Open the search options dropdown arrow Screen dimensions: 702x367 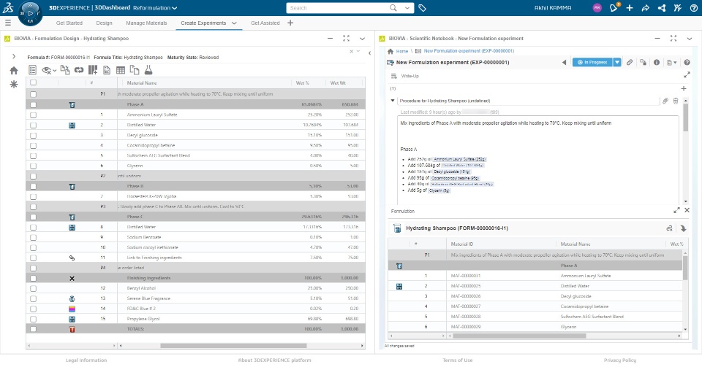[x=407, y=7]
